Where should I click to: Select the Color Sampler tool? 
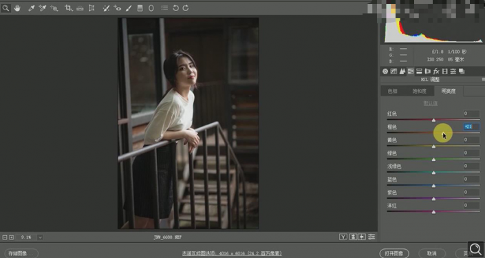point(43,8)
